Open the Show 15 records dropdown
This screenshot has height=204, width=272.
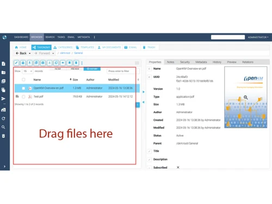27,71
